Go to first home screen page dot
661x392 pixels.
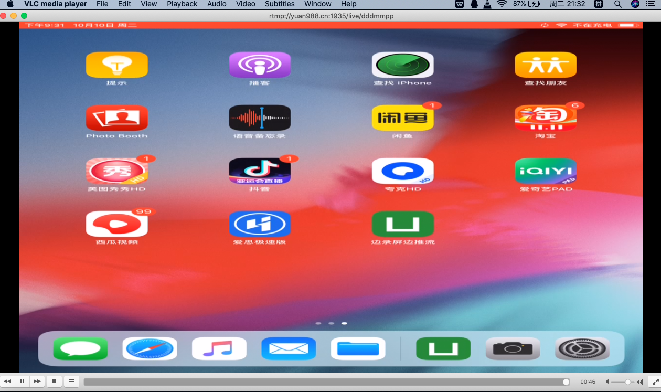[x=318, y=323]
